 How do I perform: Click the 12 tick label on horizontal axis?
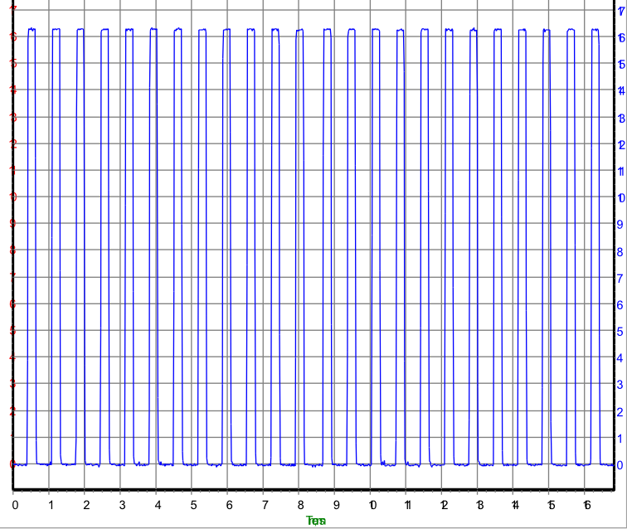point(444,504)
